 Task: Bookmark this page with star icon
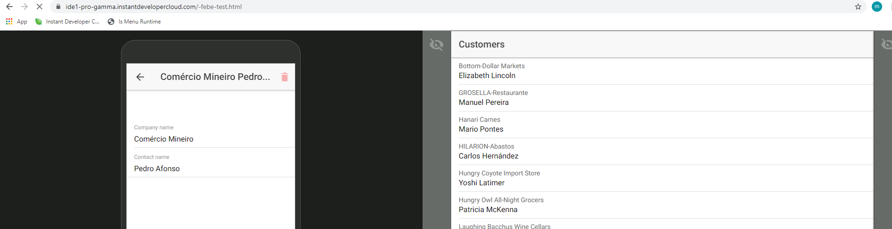858,7
